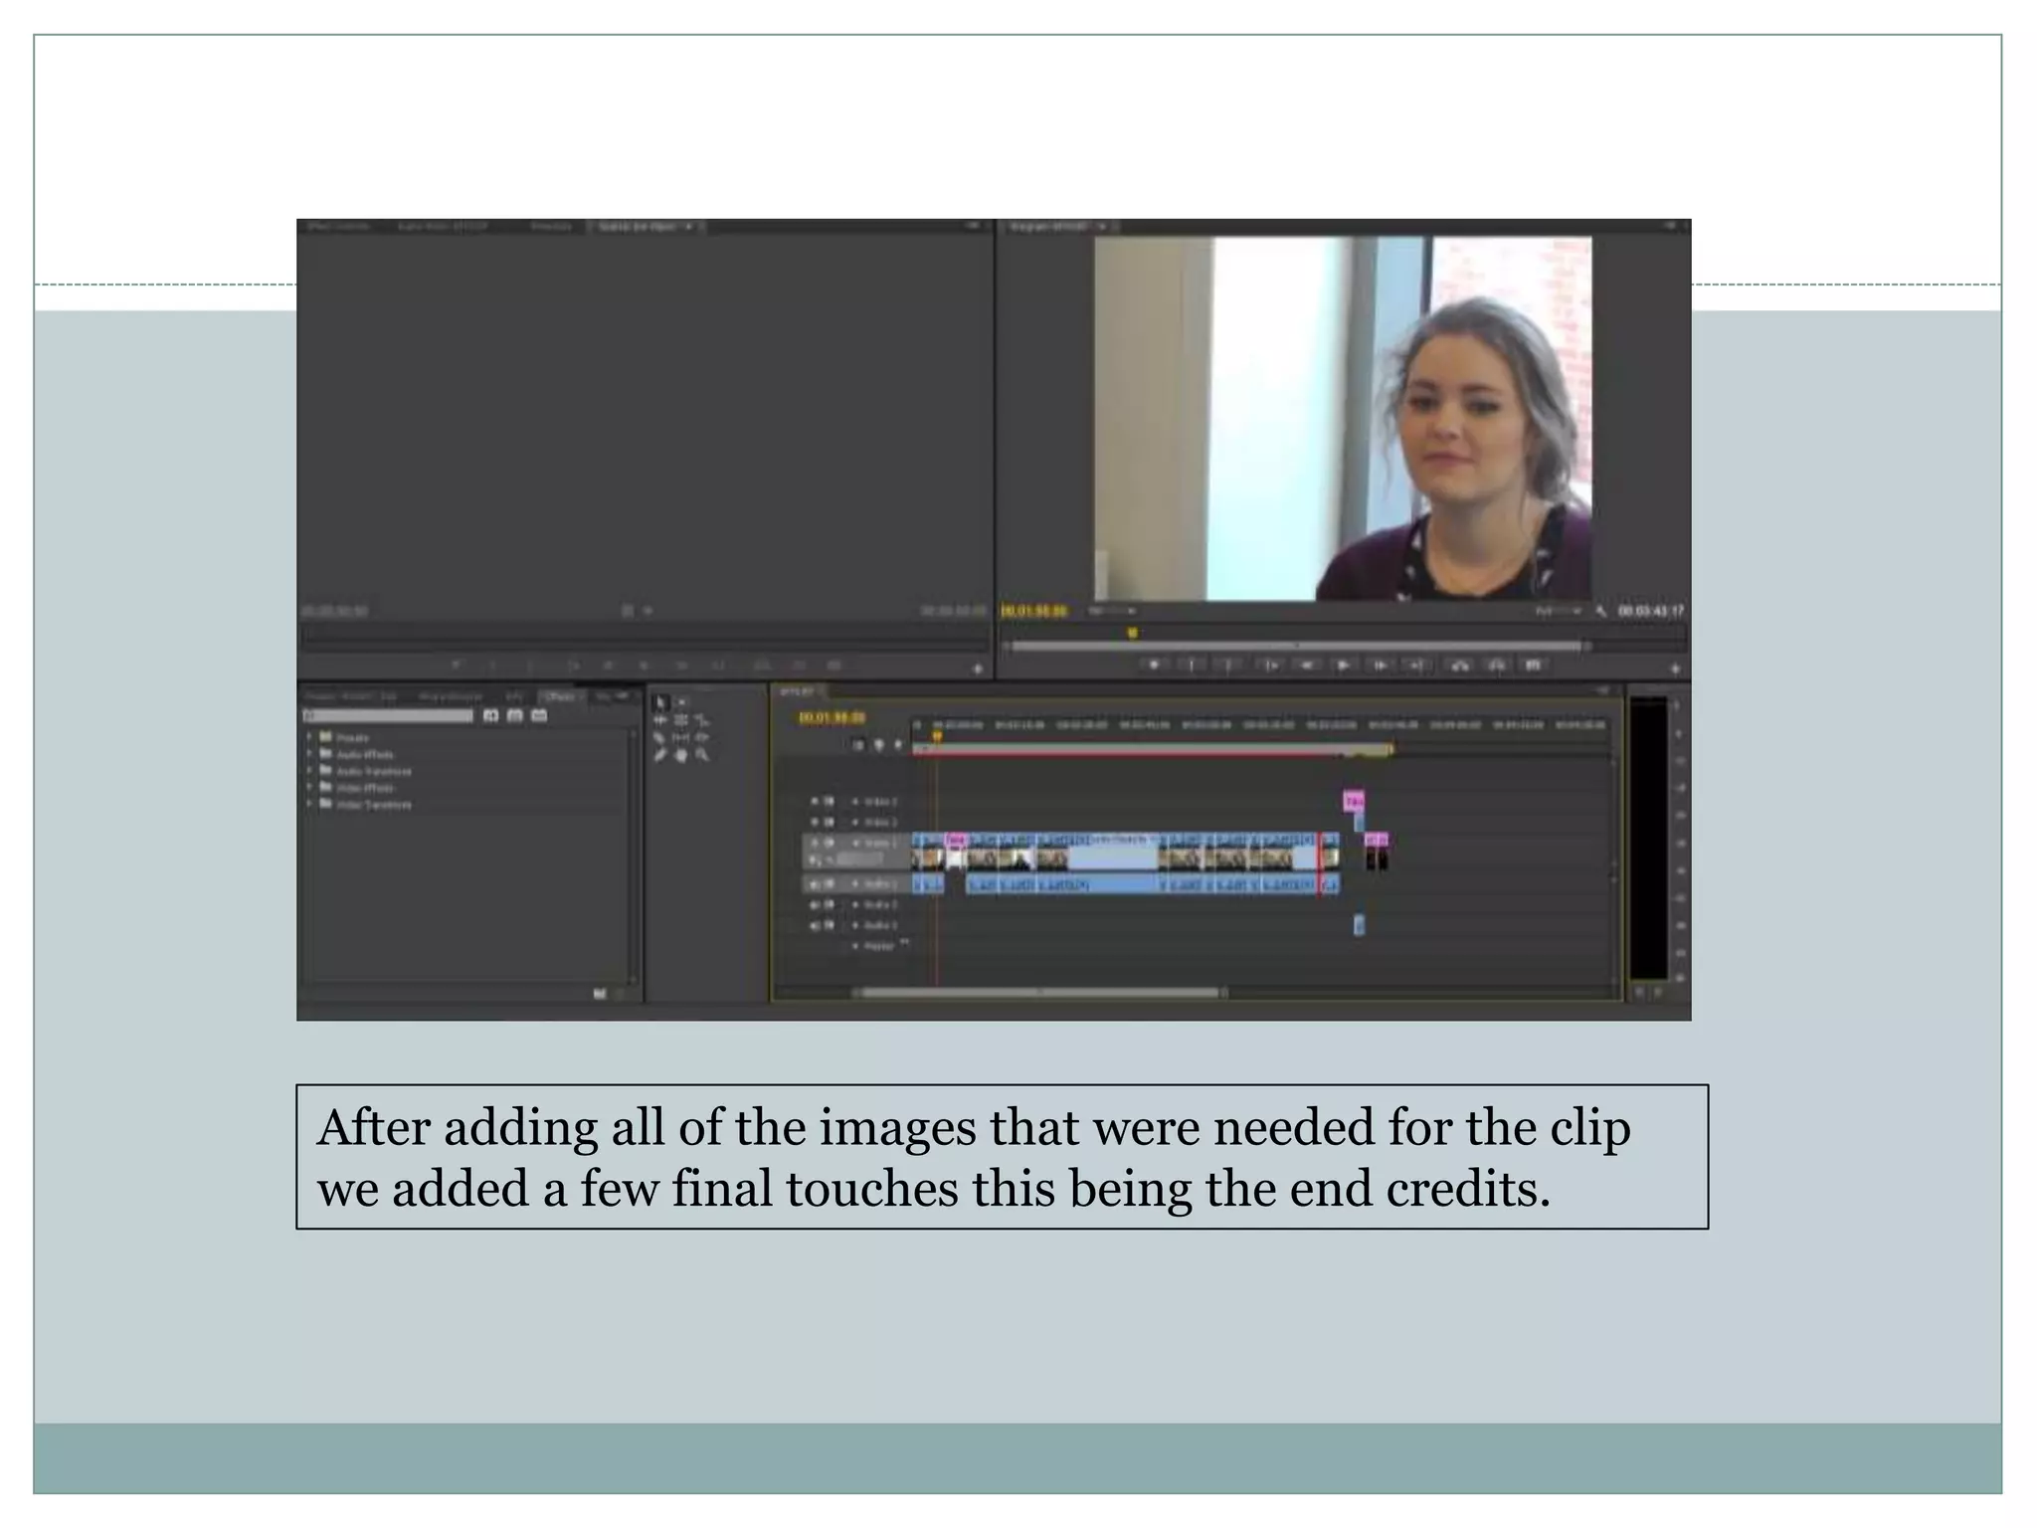Toggle Video 3 track eye visibility

pos(814,801)
